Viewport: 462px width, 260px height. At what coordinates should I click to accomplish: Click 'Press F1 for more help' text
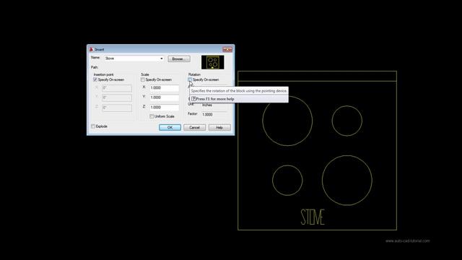click(215, 99)
